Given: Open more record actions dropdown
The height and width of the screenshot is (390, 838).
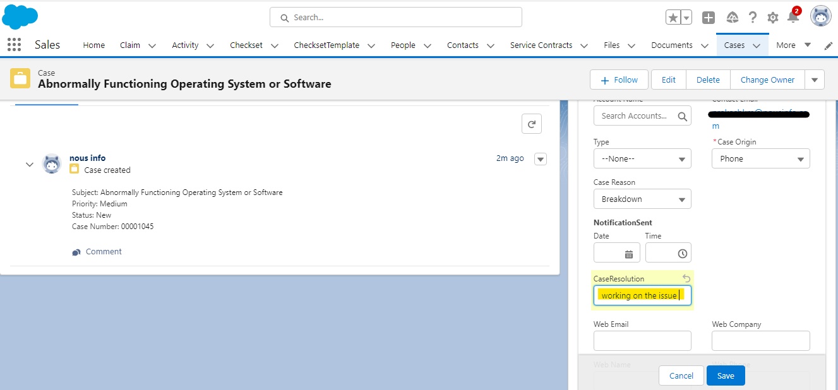Looking at the screenshot, I should click(815, 80).
